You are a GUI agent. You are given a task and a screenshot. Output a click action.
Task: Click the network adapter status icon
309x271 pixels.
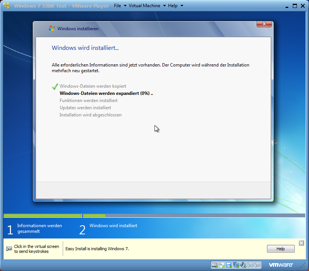pyautogui.click(x=236, y=265)
